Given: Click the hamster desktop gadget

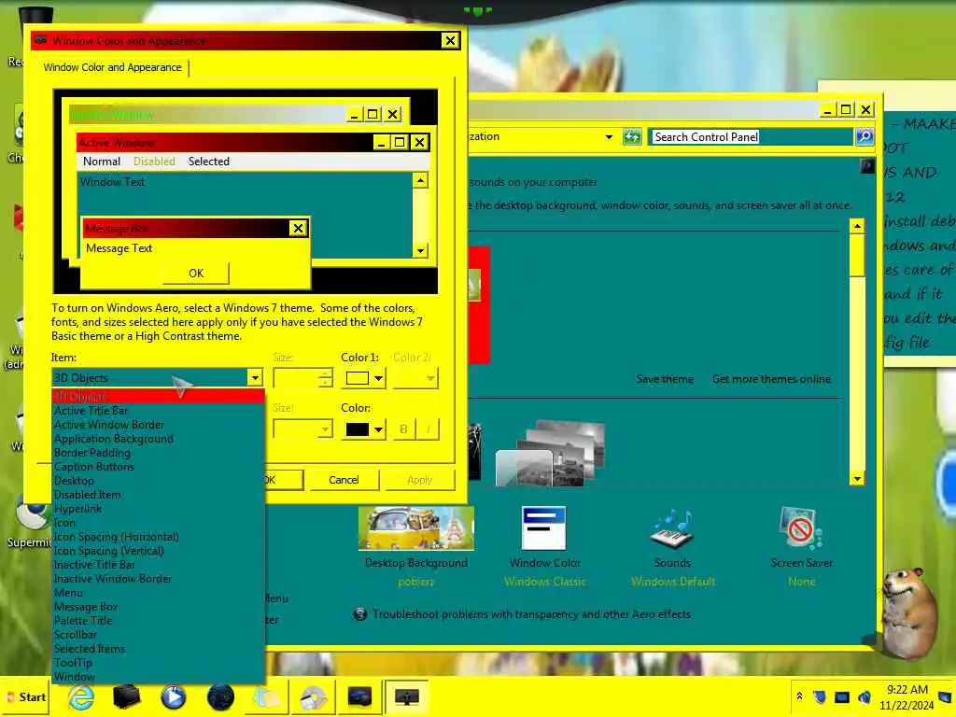Looking at the screenshot, I should point(910,612).
